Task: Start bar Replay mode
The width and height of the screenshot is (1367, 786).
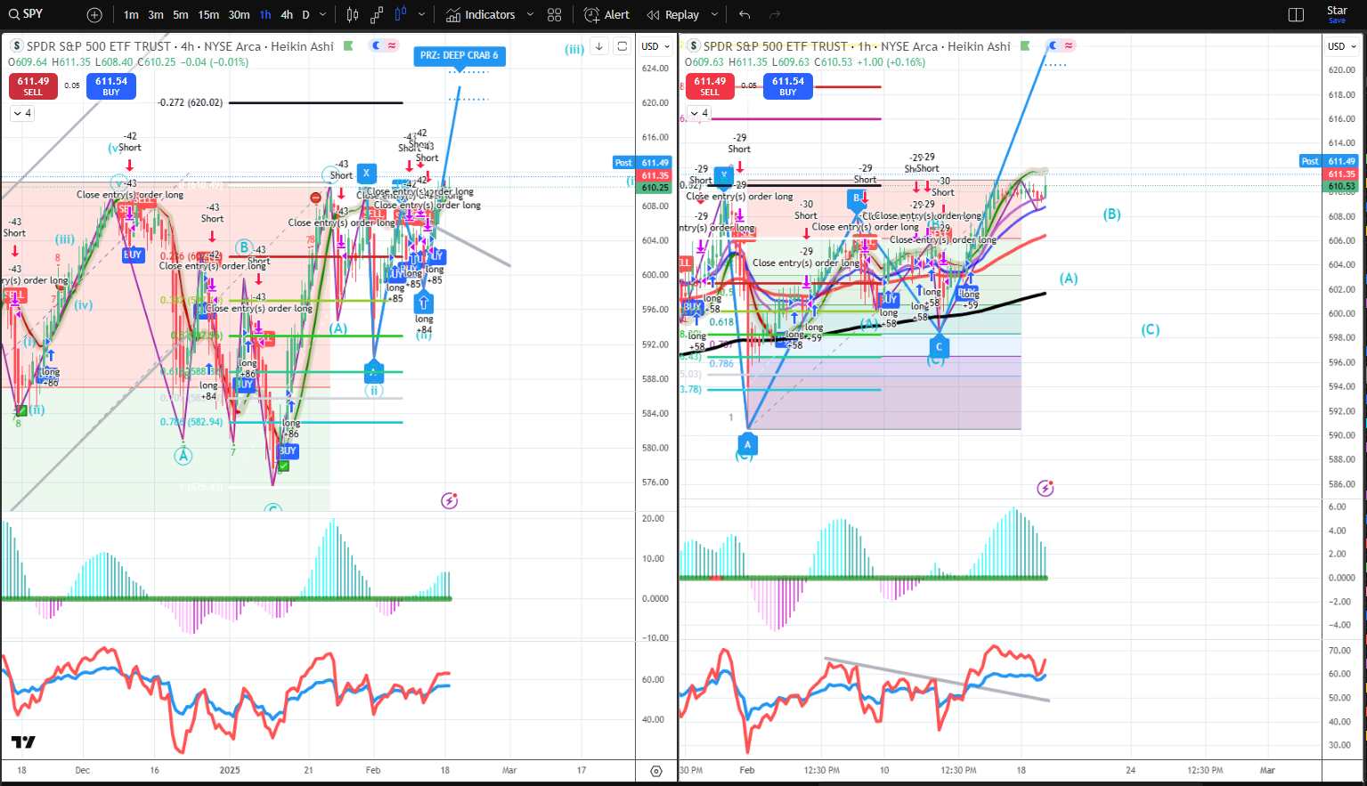Action: 673,15
